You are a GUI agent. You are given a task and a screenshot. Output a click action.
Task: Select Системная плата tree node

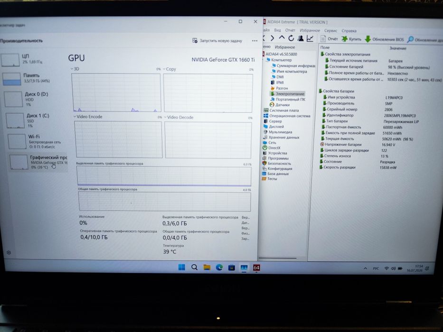point(281,111)
